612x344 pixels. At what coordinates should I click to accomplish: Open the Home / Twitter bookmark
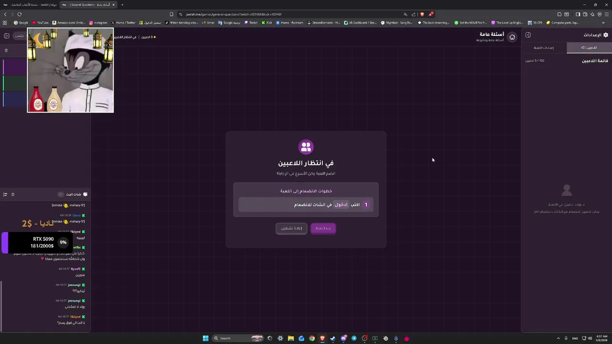pyautogui.click(x=123, y=22)
